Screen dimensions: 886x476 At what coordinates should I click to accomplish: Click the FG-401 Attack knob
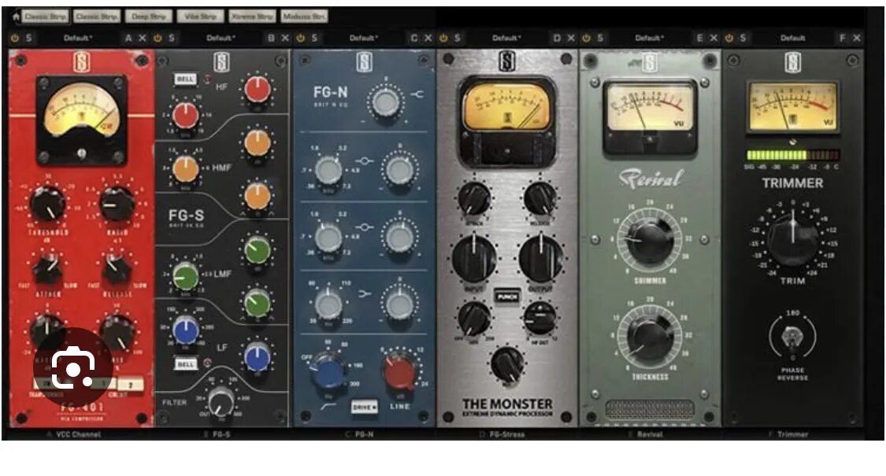(x=47, y=269)
